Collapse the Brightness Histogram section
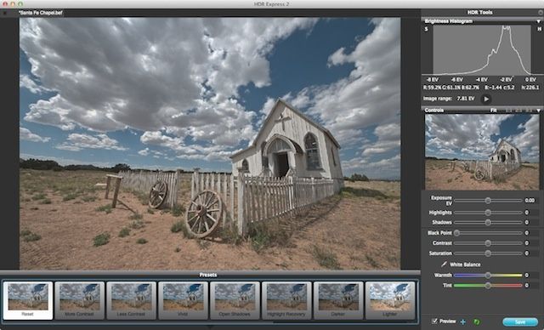The width and height of the screenshot is (544, 330). tap(539, 21)
